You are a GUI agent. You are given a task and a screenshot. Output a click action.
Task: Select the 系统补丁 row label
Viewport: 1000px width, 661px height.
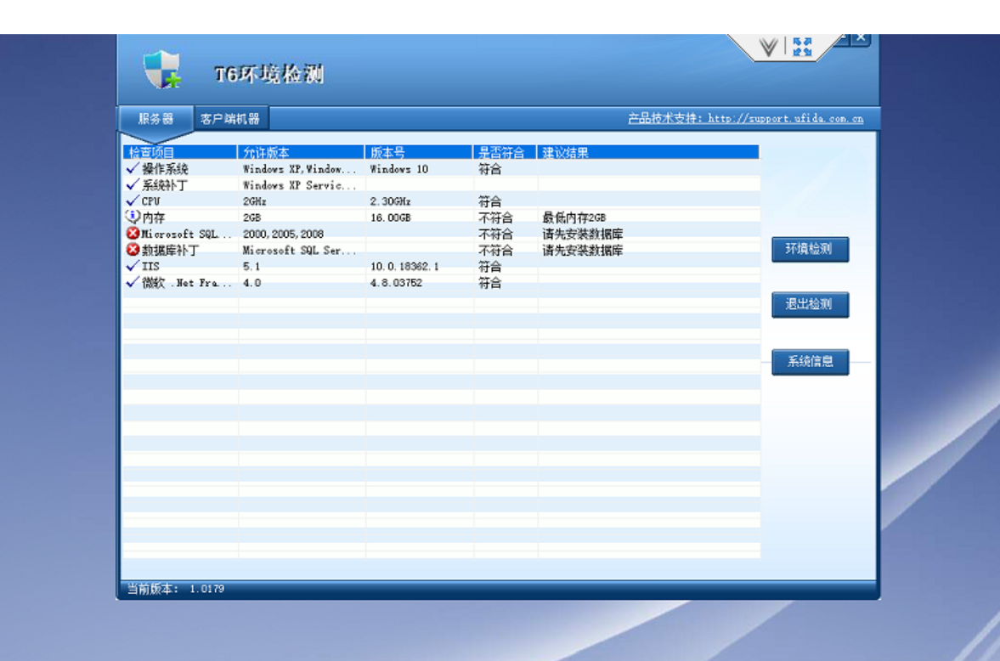165,185
